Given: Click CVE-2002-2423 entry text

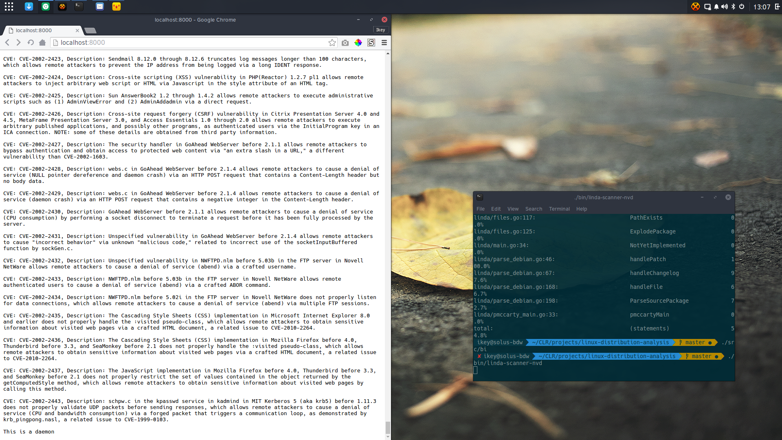Looking at the screenshot, I should pyautogui.click(x=185, y=62).
